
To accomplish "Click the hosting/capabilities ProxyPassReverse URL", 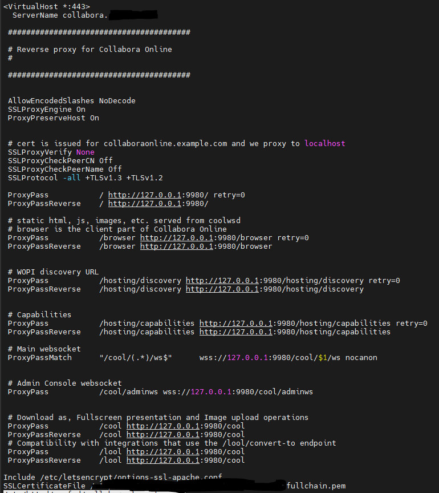I will tap(236, 332).
